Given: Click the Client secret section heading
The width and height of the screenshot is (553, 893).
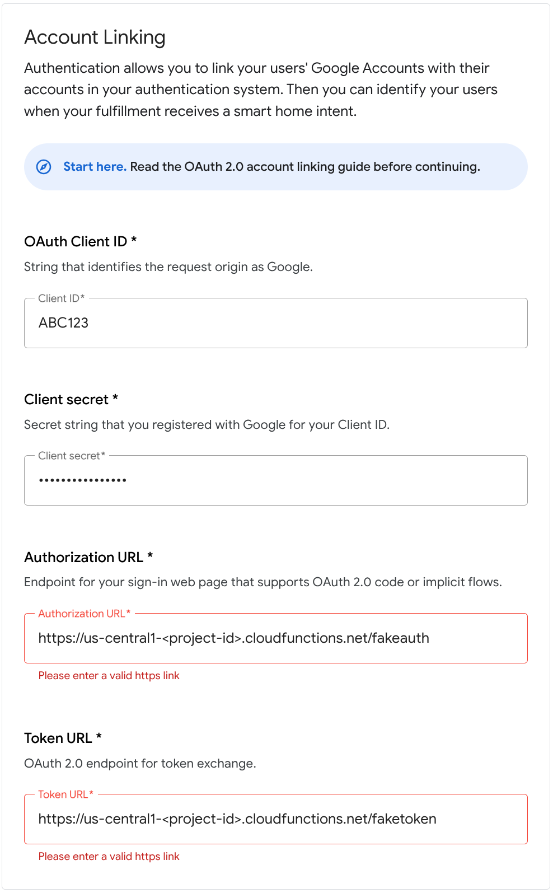Looking at the screenshot, I should click(71, 399).
